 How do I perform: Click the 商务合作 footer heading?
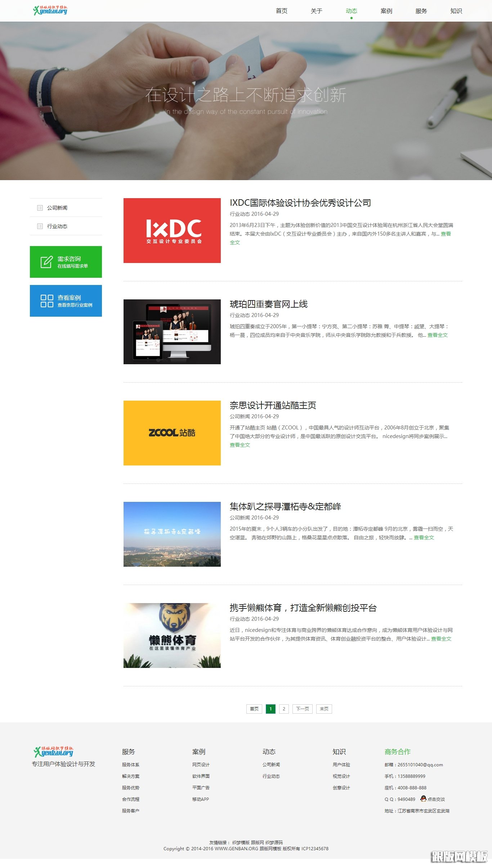pos(398,752)
